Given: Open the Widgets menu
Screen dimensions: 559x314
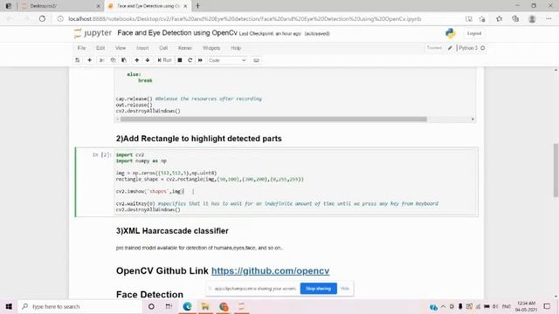Looking at the screenshot, I should 211,48.
